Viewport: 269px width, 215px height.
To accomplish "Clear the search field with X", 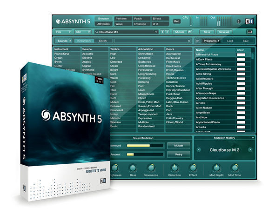I will pos(189,41).
